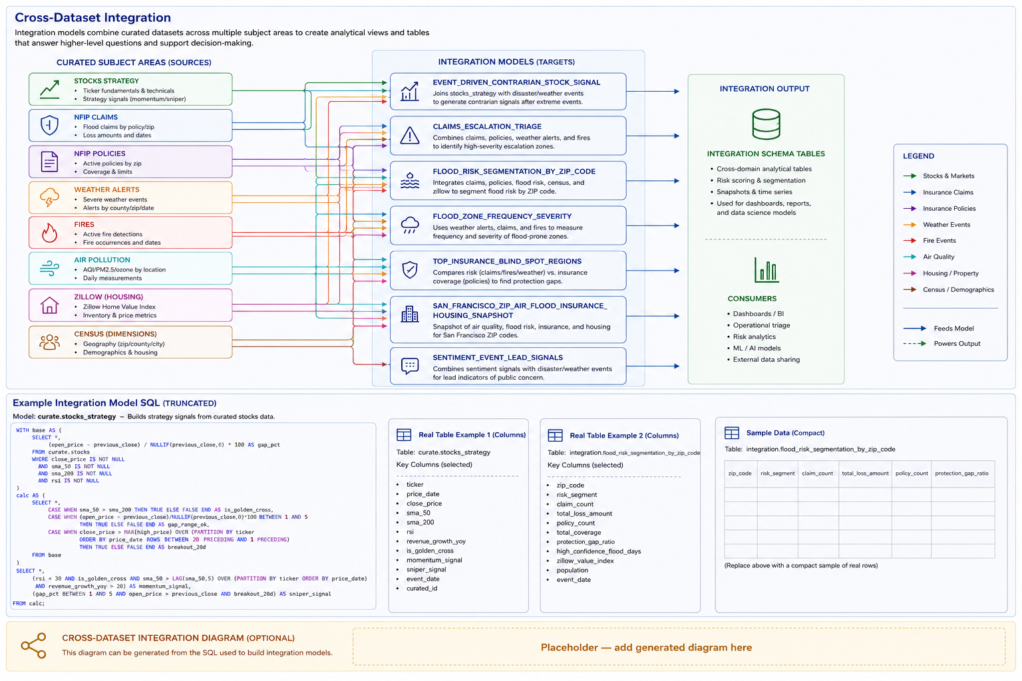The height and width of the screenshot is (681, 1022).
Task: Click the NFIP Claims shield icon
Action: coord(49,125)
